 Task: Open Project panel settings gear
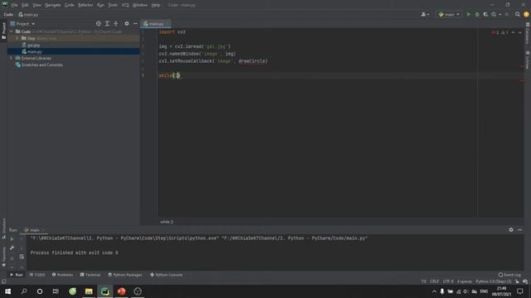pyautogui.click(x=127, y=24)
